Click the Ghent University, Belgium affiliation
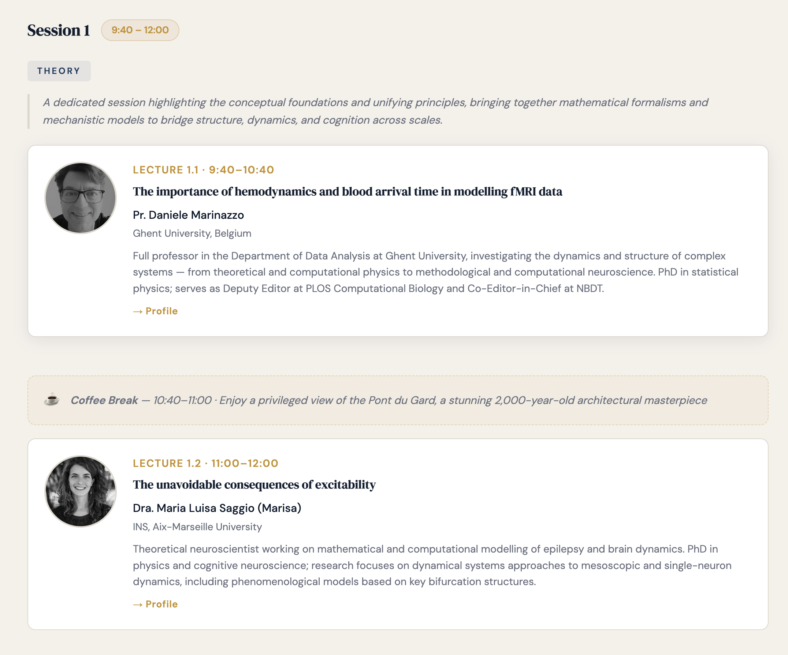 [192, 233]
